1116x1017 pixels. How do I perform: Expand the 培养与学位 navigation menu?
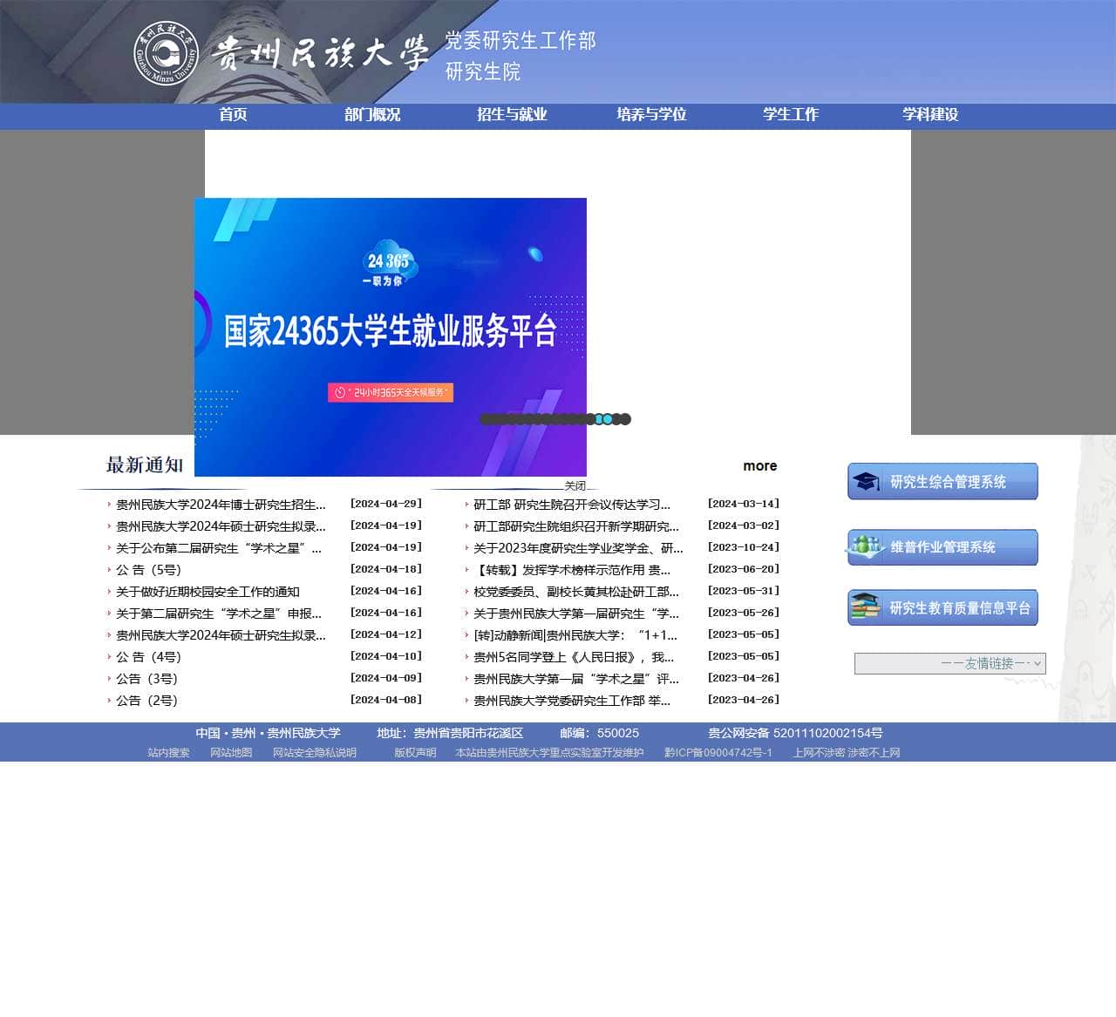[650, 113]
